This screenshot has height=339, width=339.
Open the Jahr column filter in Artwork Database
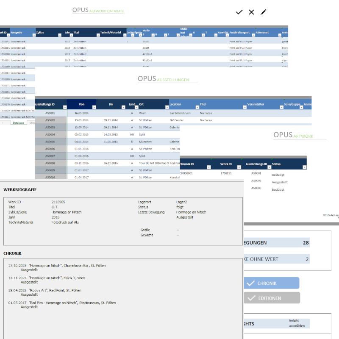click(x=71, y=35)
